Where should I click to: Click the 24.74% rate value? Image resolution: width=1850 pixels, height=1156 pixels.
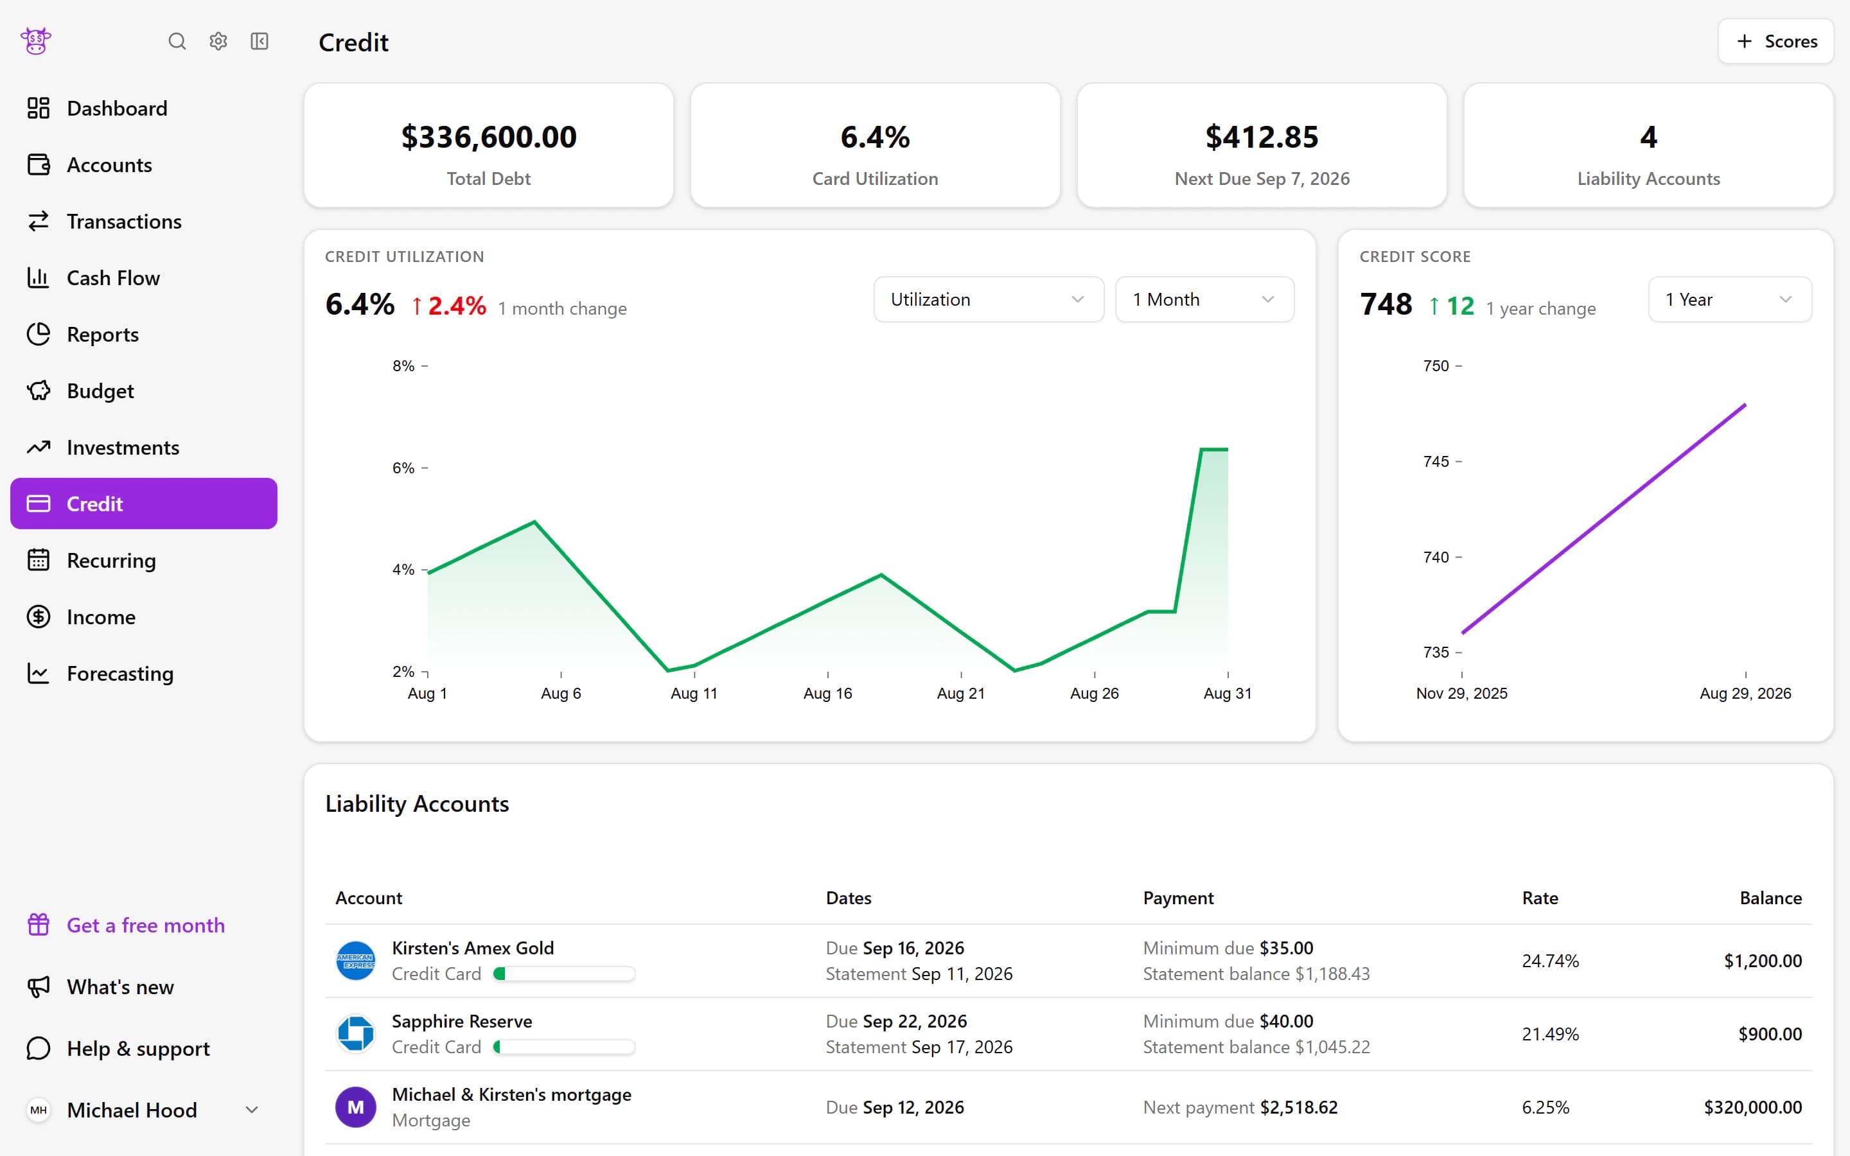pyautogui.click(x=1550, y=961)
